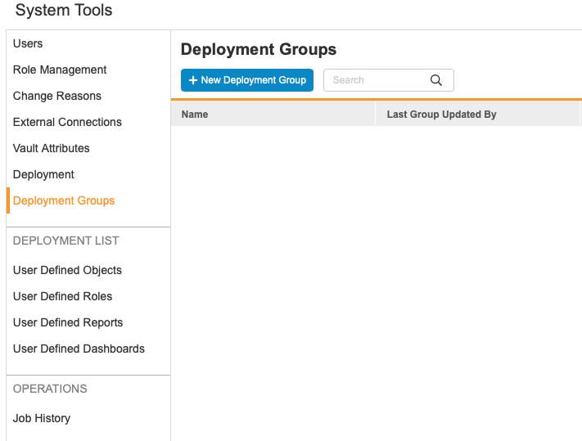
Task: Go to Role Management
Action: tap(60, 70)
